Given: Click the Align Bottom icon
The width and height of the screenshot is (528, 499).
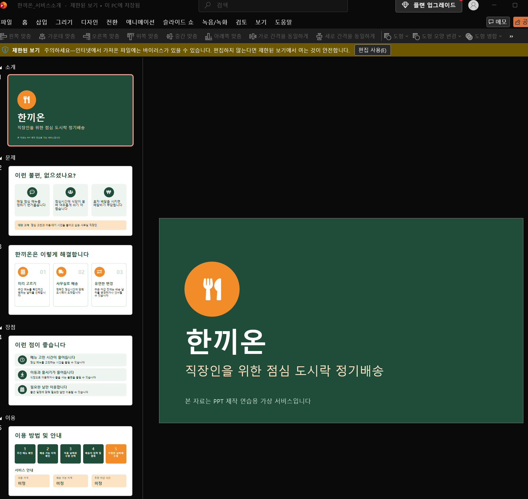Looking at the screenshot, I should [x=208, y=36].
